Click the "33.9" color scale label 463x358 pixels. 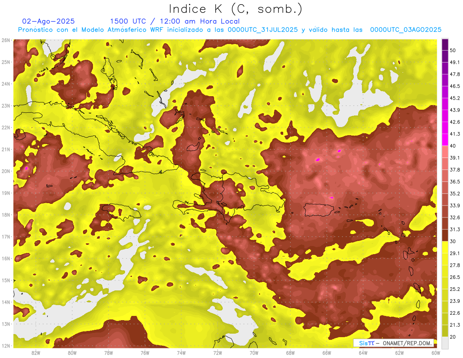(455, 205)
